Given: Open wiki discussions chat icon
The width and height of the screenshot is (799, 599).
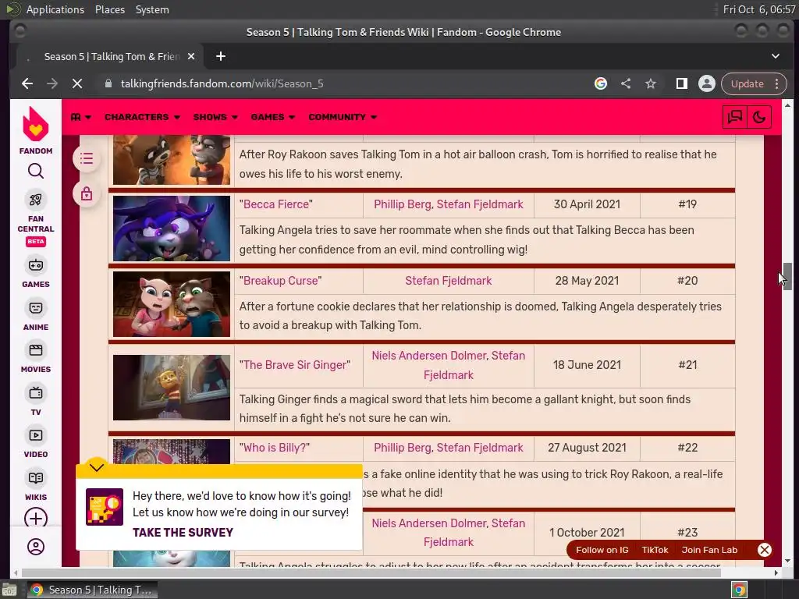Looking at the screenshot, I should pyautogui.click(x=735, y=117).
